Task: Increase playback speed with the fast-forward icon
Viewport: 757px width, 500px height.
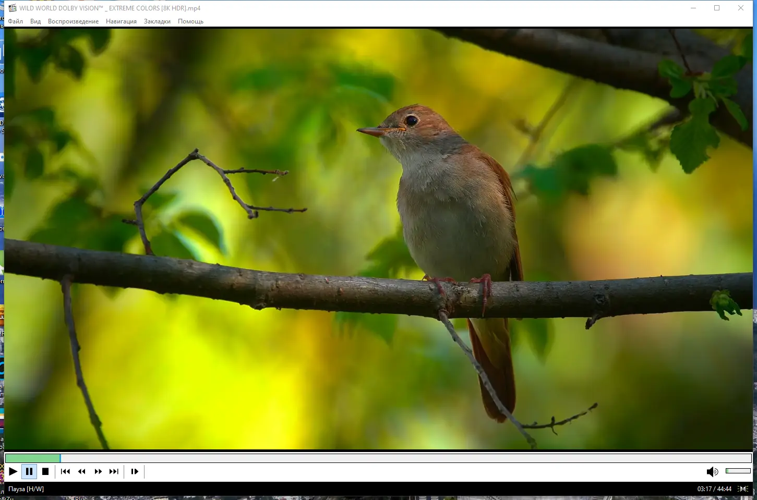Action: click(x=98, y=471)
